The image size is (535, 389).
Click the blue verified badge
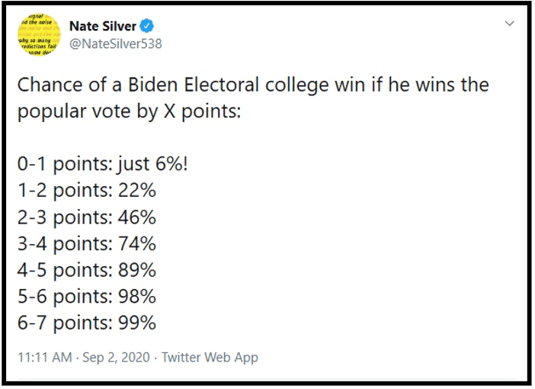147,26
